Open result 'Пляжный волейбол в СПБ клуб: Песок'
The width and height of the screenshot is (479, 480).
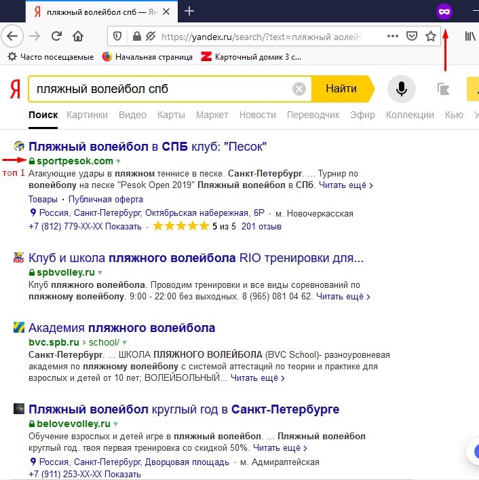[x=147, y=147]
